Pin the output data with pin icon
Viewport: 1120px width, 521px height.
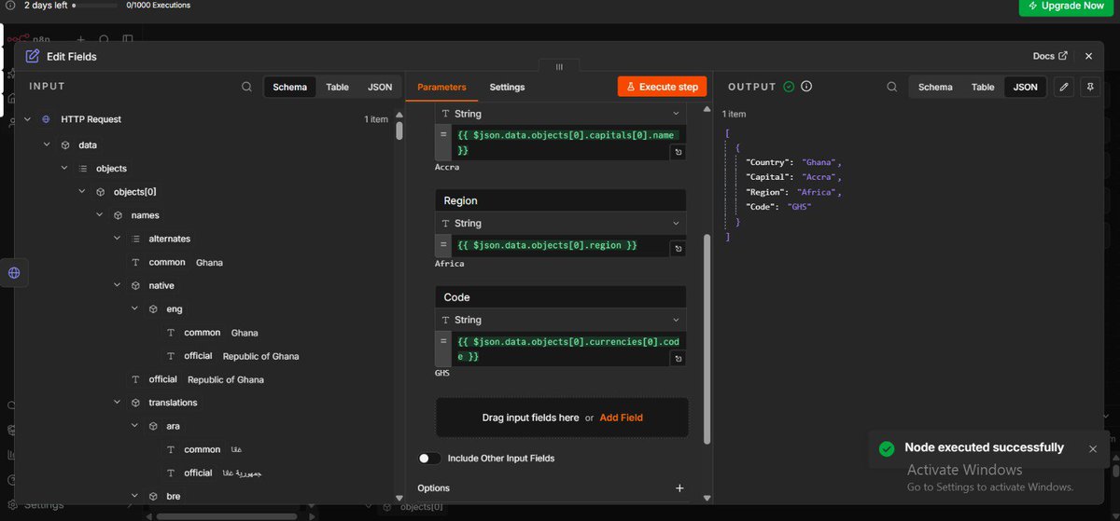(x=1089, y=87)
